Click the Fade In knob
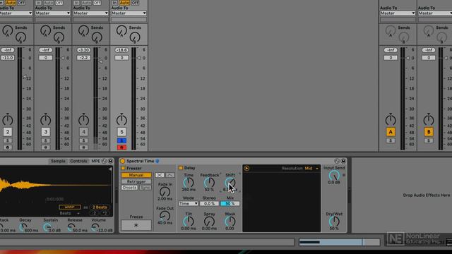Image resolution: width=452 pixels, height=254 pixels. click(x=165, y=191)
